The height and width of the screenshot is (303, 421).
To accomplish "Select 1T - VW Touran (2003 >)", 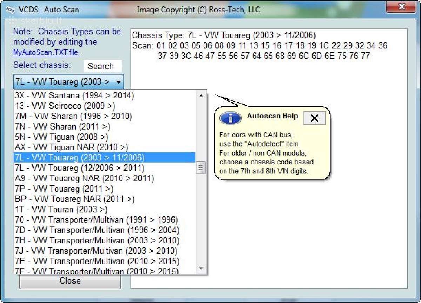I will click(x=105, y=210).
